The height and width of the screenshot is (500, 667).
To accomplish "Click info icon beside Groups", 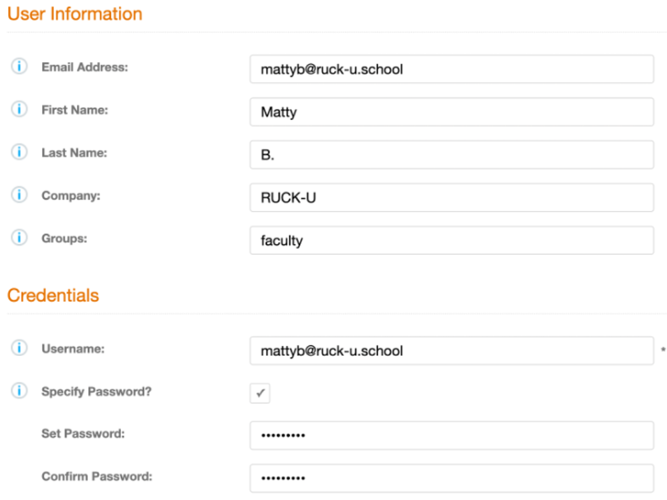I will pyautogui.click(x=19, y=238).
